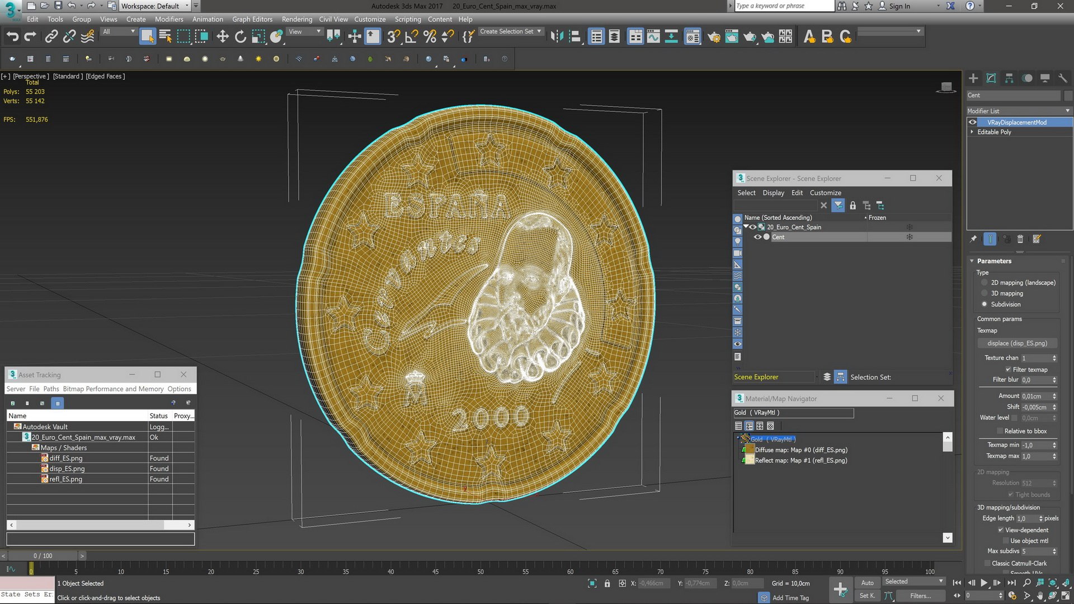
Task: Click Asset Tracking horizontal scrollbar
Action: 101,525
